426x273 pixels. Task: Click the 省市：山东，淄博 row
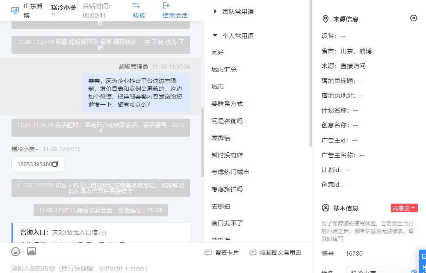point(347,51)
